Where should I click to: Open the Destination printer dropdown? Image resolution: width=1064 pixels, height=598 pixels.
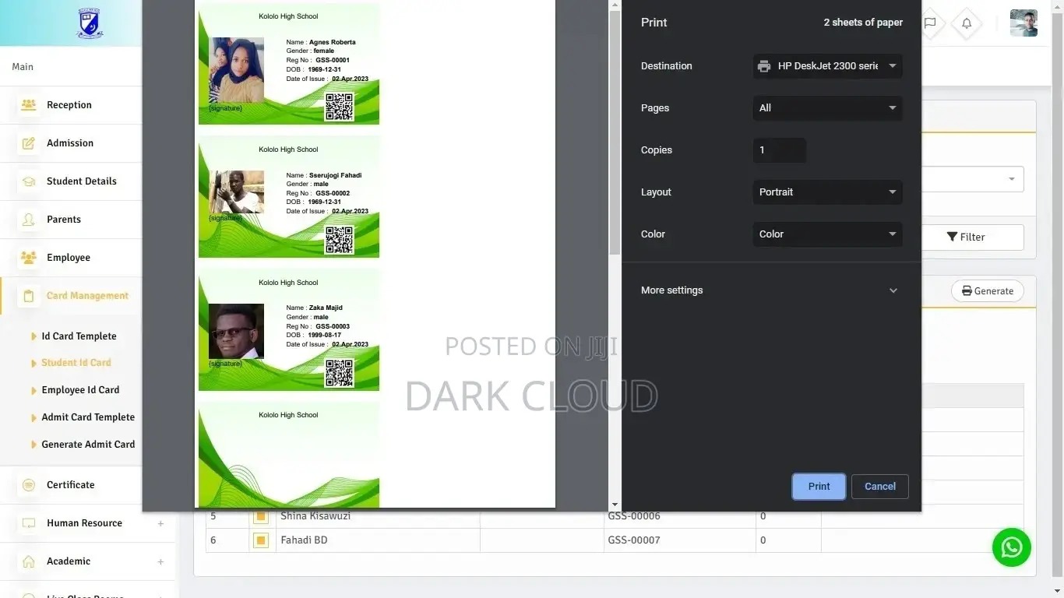[x=827, y=66]
